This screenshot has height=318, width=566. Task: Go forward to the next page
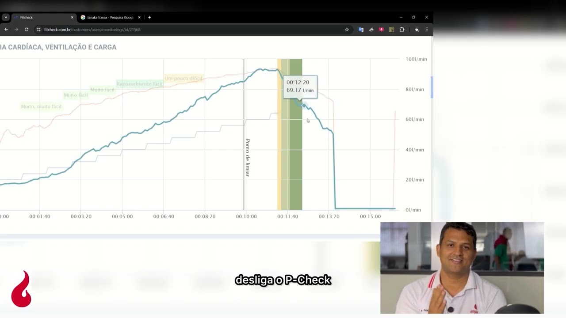[16, 30]
